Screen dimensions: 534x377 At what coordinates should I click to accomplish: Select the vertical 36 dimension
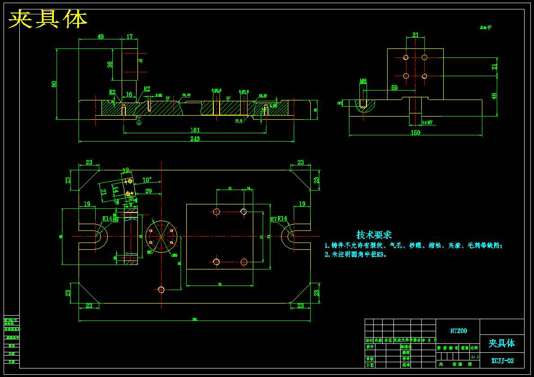pos(110,65)
